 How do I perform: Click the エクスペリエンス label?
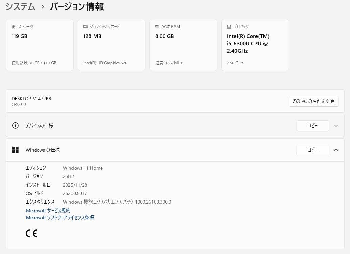point(40,202)
